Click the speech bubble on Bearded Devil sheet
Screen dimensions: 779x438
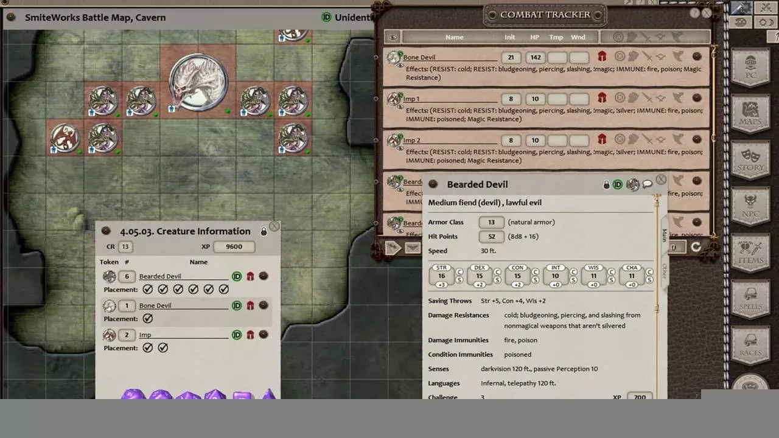coord(648,184)
